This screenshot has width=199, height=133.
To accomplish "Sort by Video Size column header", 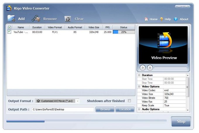I will [x=94, y=27].
